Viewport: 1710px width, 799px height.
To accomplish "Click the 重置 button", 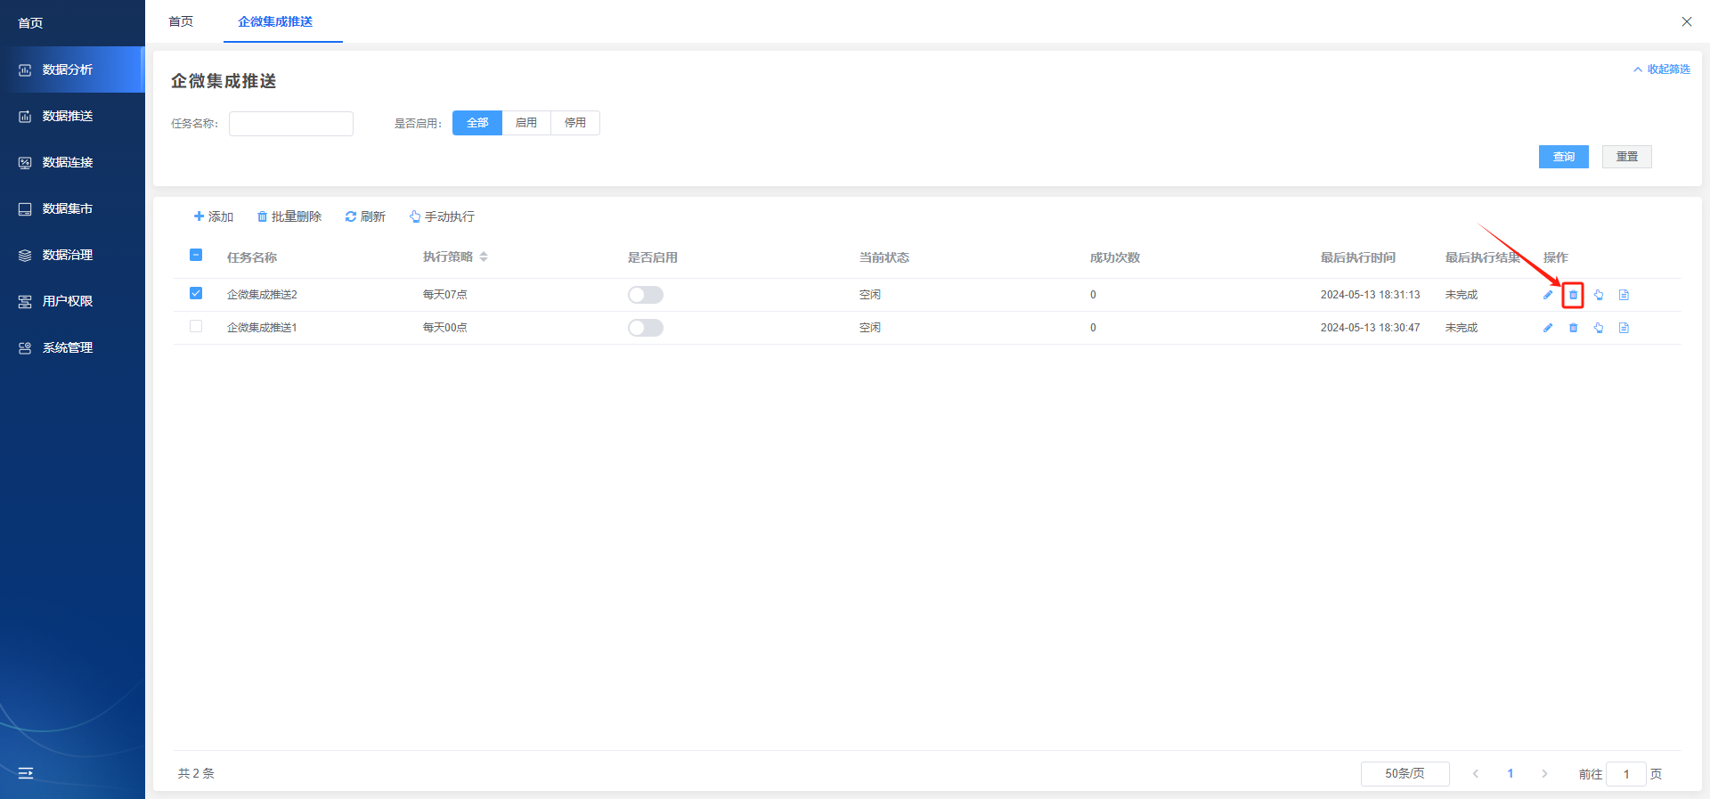I will point(1627,157).
